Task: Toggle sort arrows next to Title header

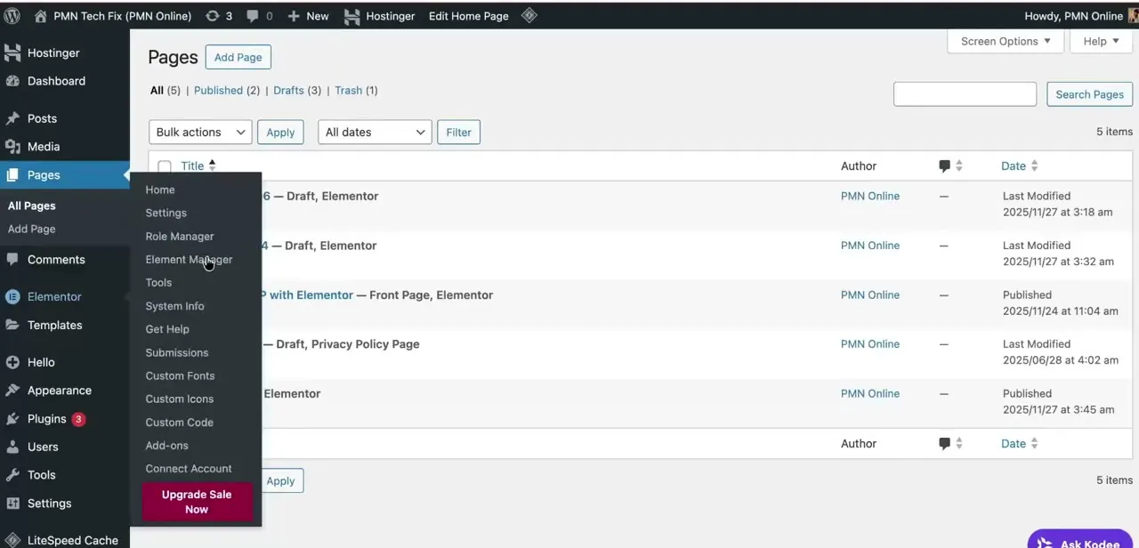Action: point(212,165)
